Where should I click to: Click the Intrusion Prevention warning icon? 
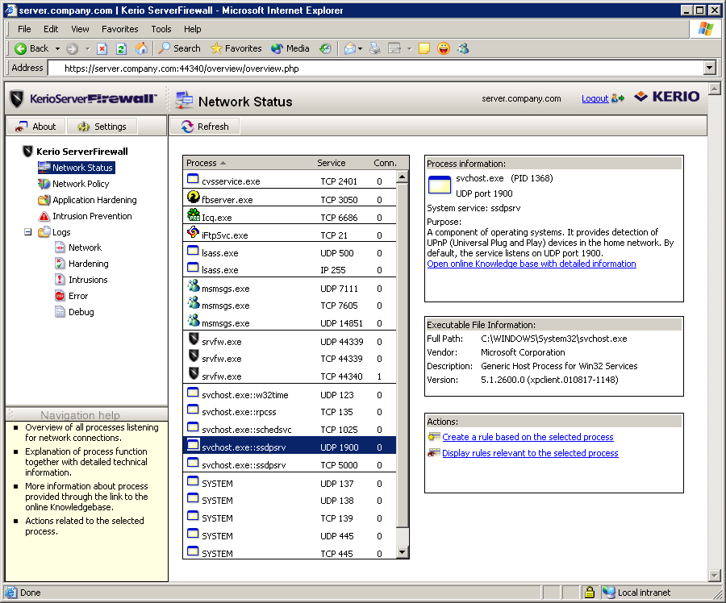44,216
